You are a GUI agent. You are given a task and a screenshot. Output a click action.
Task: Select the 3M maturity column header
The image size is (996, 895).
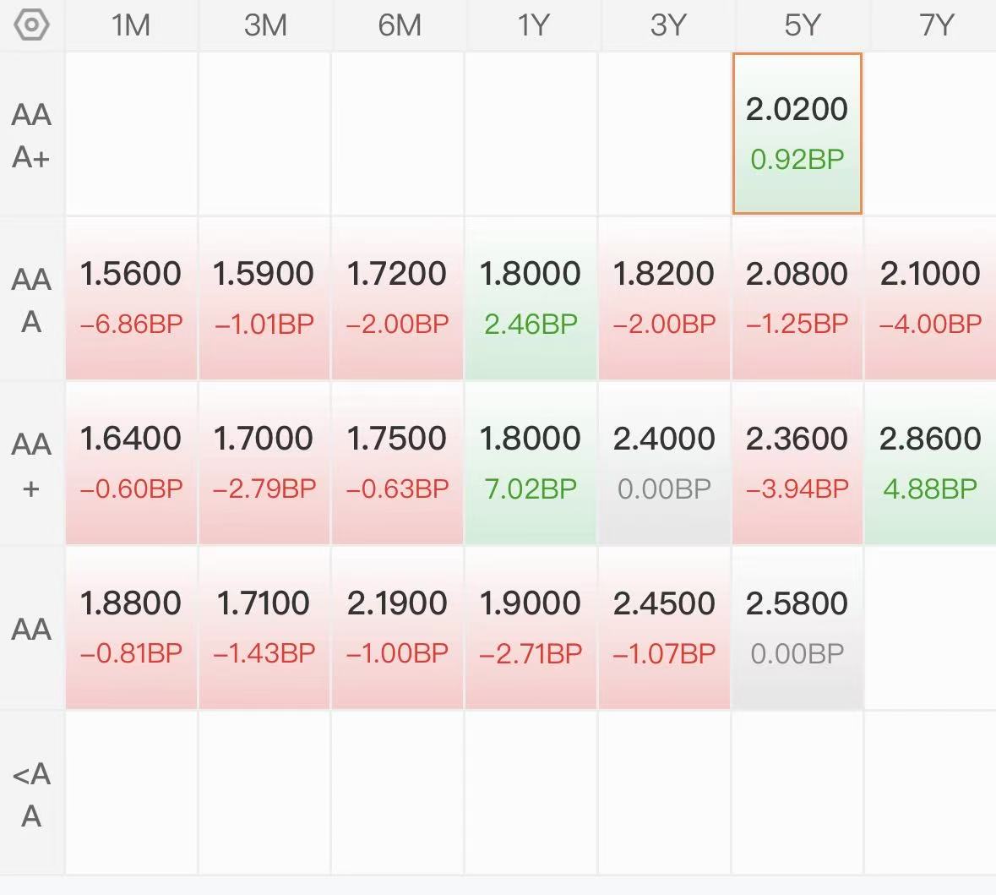(265, 25)
